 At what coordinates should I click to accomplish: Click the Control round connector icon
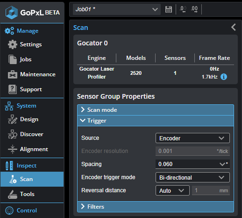(9, 211)
